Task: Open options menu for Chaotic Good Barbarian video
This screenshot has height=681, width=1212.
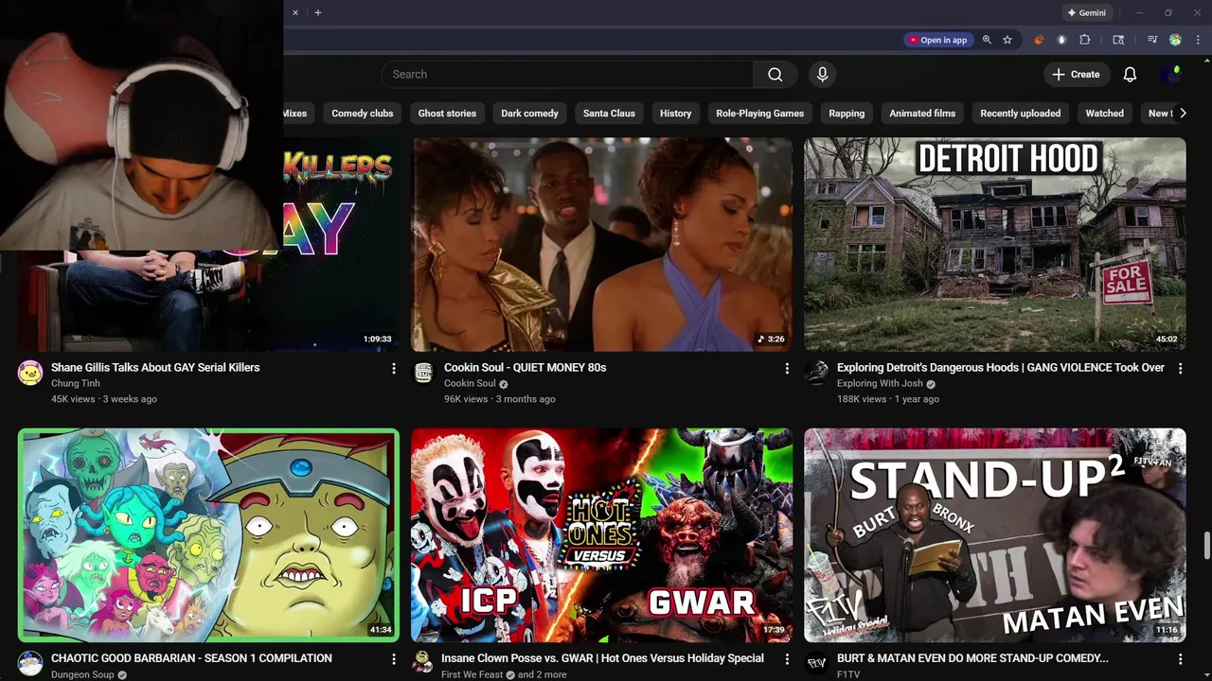Action: click(x=394, y=658)
